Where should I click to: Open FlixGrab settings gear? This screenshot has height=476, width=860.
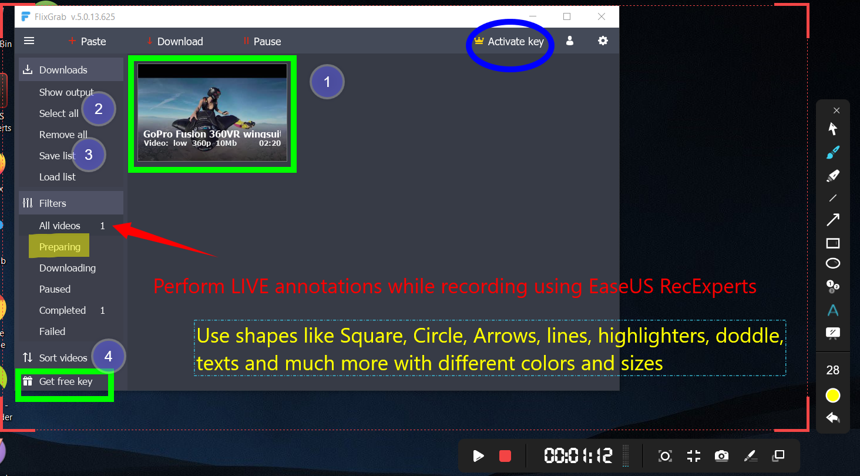pyautogui.click(x=603, y=41)
